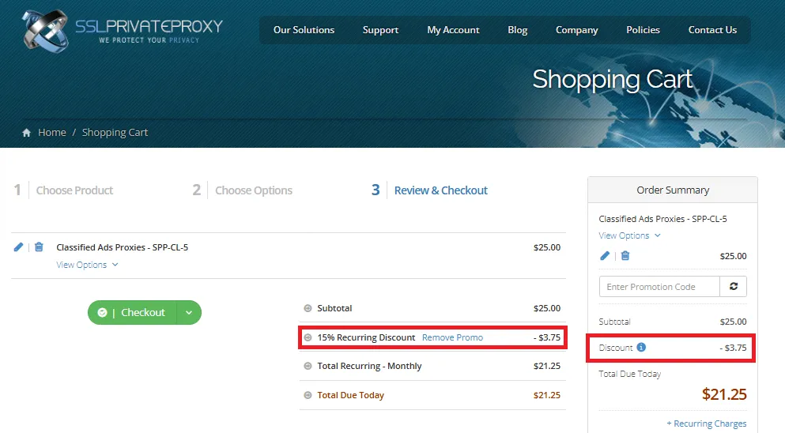The image size is (785, 433).
Task: Click the Classified Ads Proxies title in Order Summary
Action: [x=662, y=219]
